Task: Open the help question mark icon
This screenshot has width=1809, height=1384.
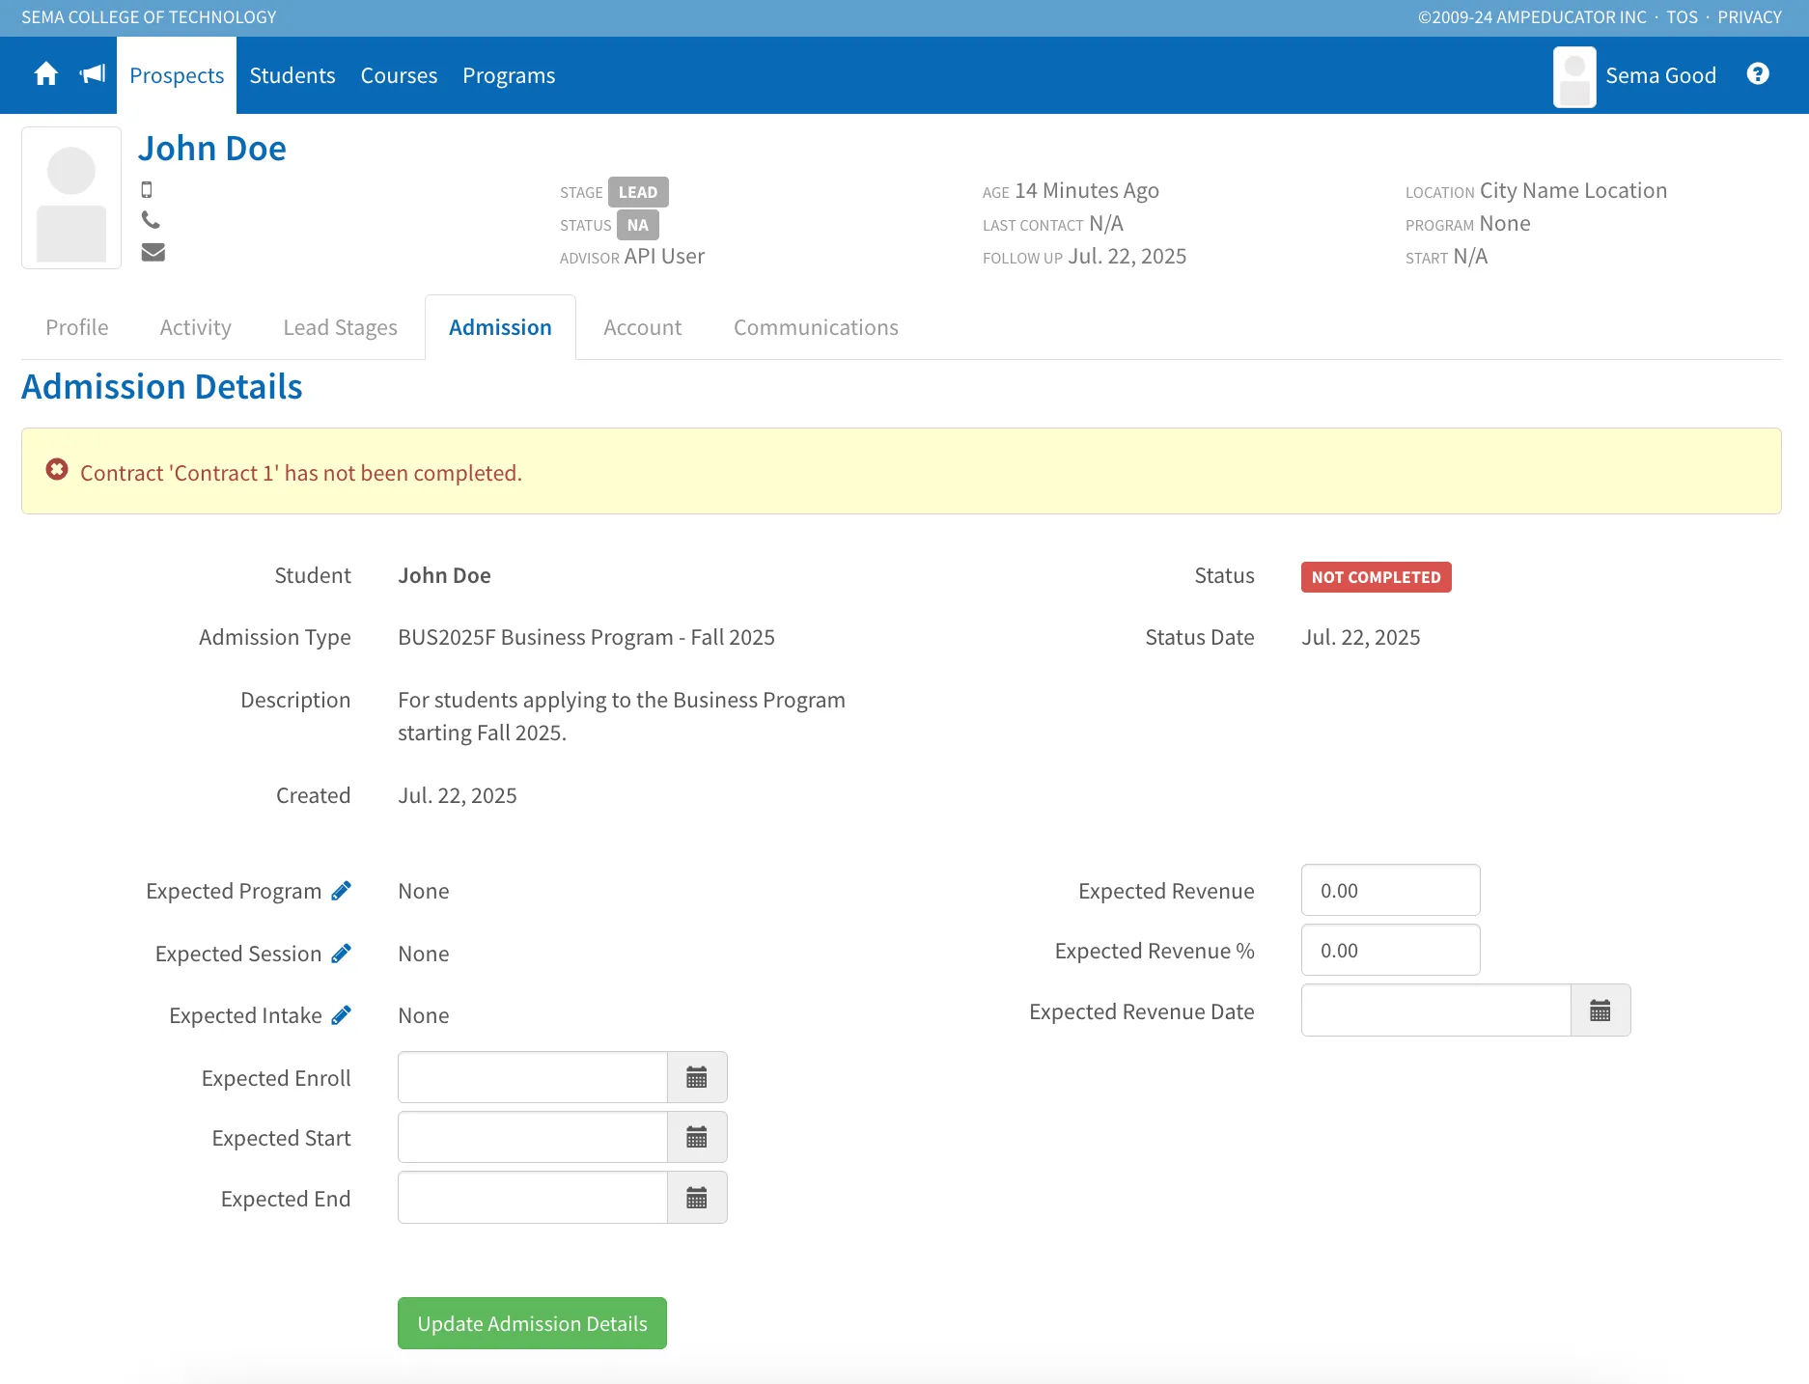Action: pyautogui.click(x=1758, y=74)
